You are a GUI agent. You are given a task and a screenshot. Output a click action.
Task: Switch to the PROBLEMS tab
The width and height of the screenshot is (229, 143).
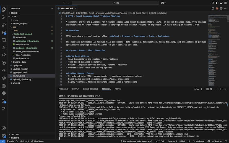[63, 89]
